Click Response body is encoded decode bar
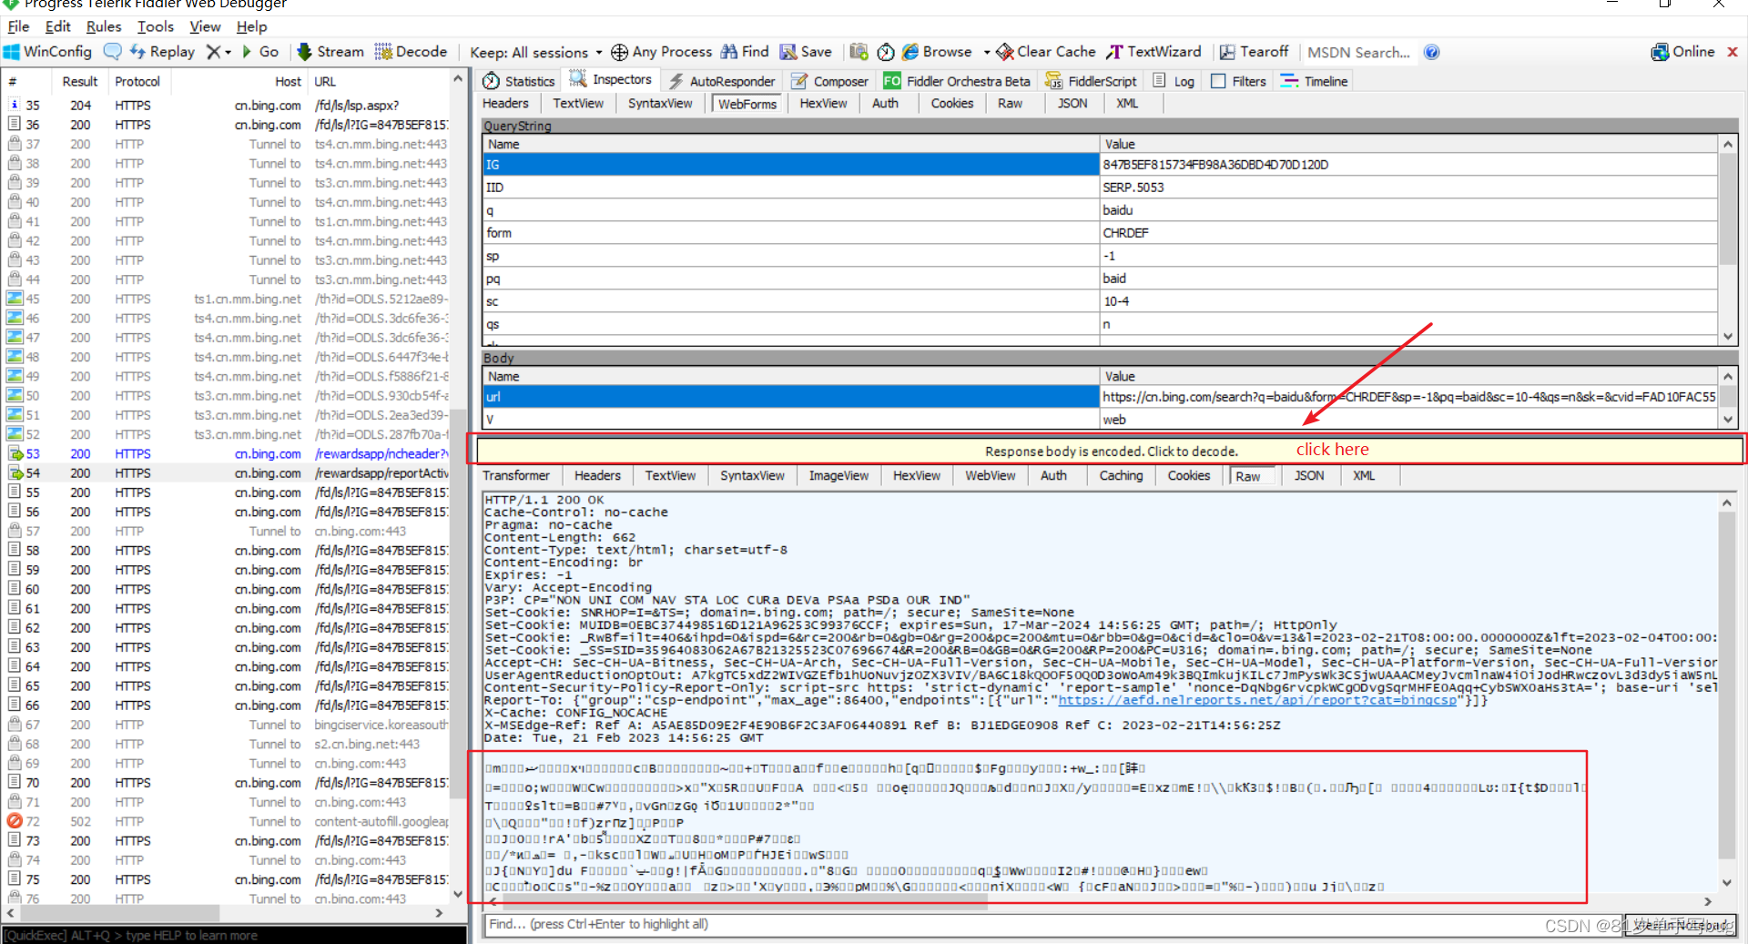The height and width of the screenshot is (944, 1748). (x=1111, y=451)
